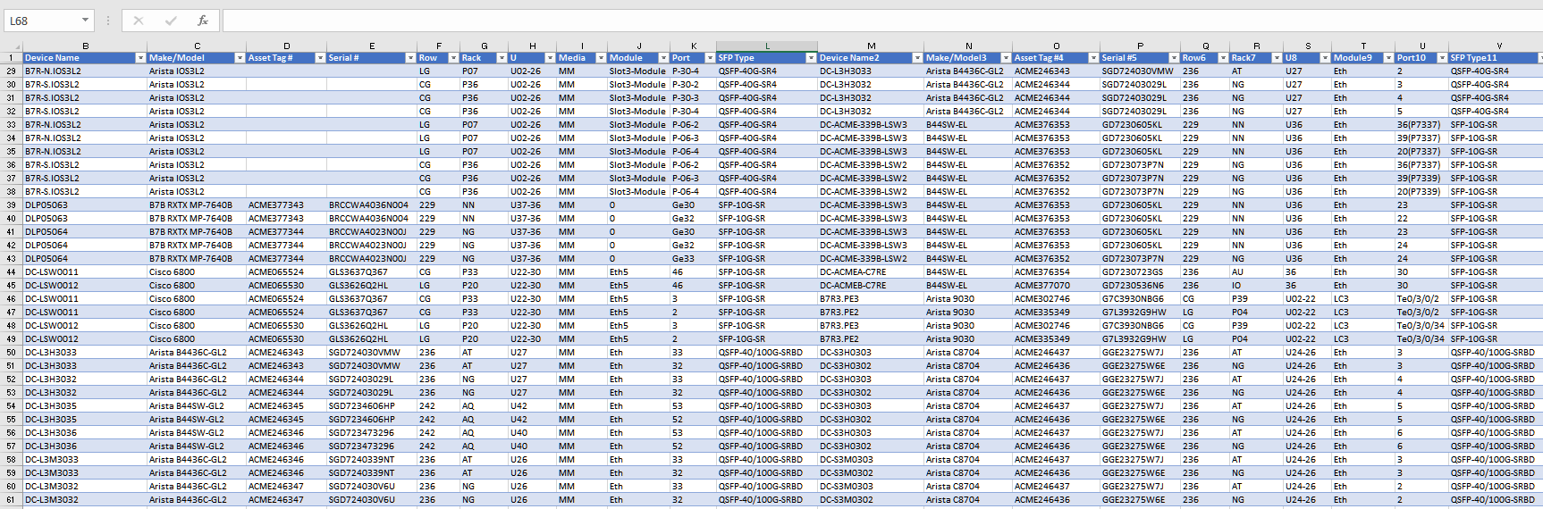Show filter options for Port10 column
Viewport: 1543px width, 509px height.
pyautogui.click(x=1442, y=58)
